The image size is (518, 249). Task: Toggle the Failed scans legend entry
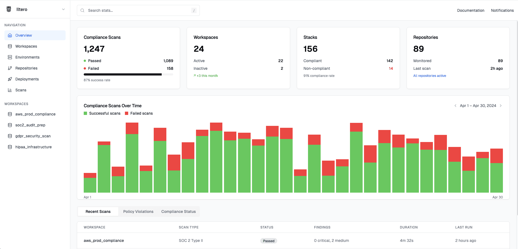tap(139, 113)
